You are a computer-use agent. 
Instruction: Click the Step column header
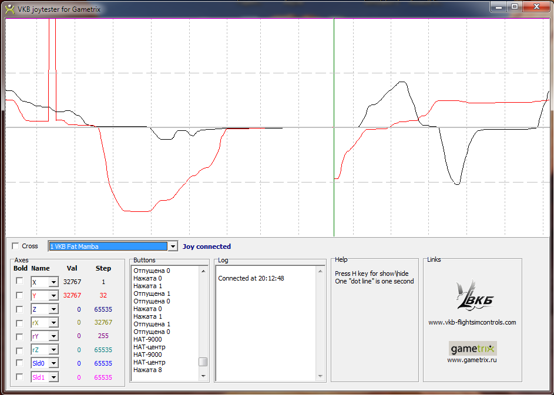tap(103, 268)
